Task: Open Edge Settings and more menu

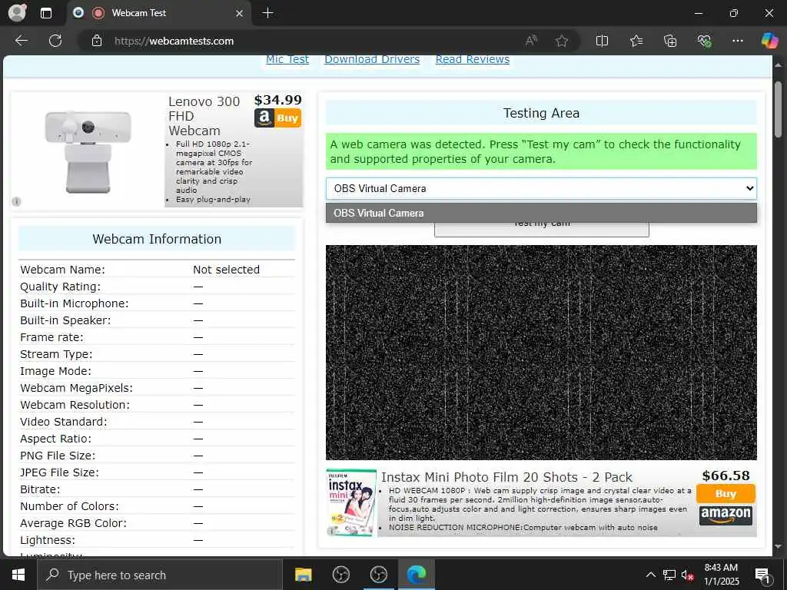Action: 737,41
